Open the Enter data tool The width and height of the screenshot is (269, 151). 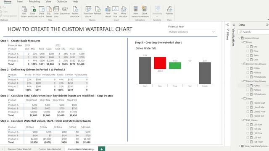pyautogui.click(x=56, y=12)
